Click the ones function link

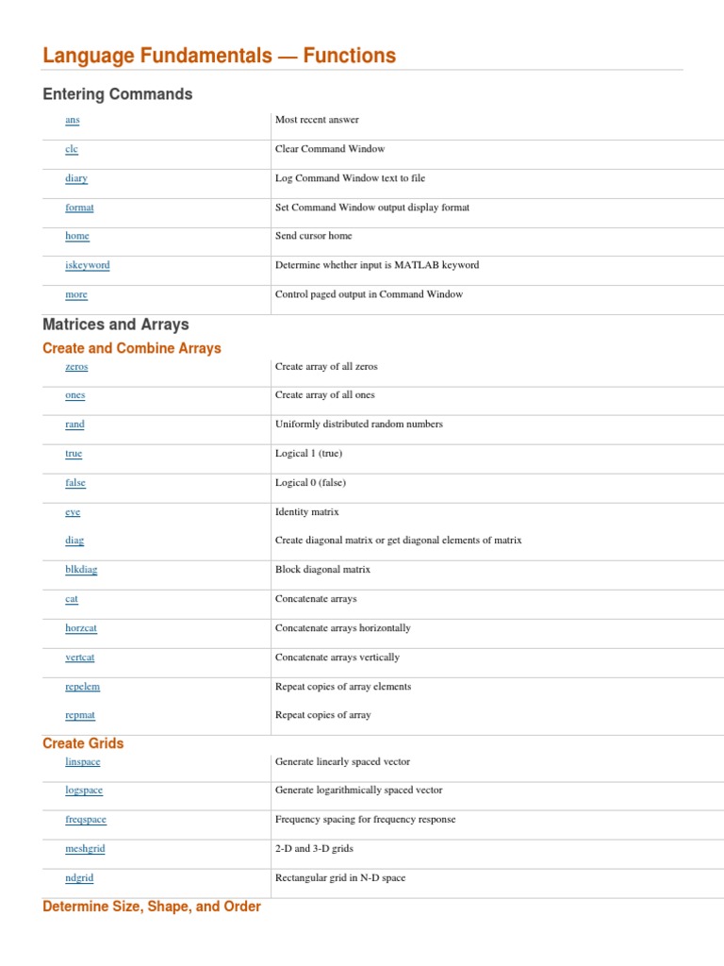pyautogui.click(x=75, y=396)
